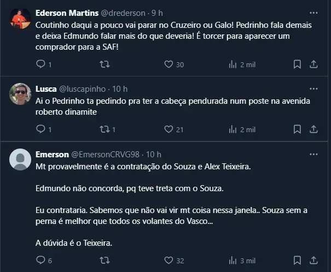
Task: Like Lusca's tweet
Action: [169, 129]
